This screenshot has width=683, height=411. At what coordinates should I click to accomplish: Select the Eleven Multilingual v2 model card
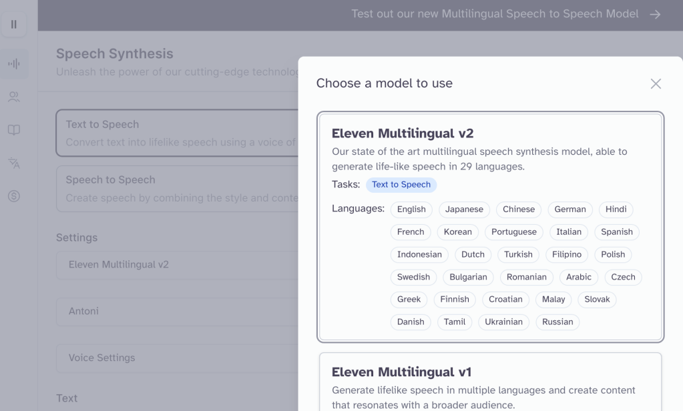point(491,227)
